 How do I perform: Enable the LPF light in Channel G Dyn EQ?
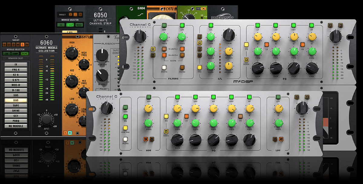(x=278, y=97)
